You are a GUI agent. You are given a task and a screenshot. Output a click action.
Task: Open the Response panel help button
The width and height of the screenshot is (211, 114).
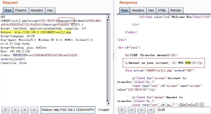click(122, 110)
